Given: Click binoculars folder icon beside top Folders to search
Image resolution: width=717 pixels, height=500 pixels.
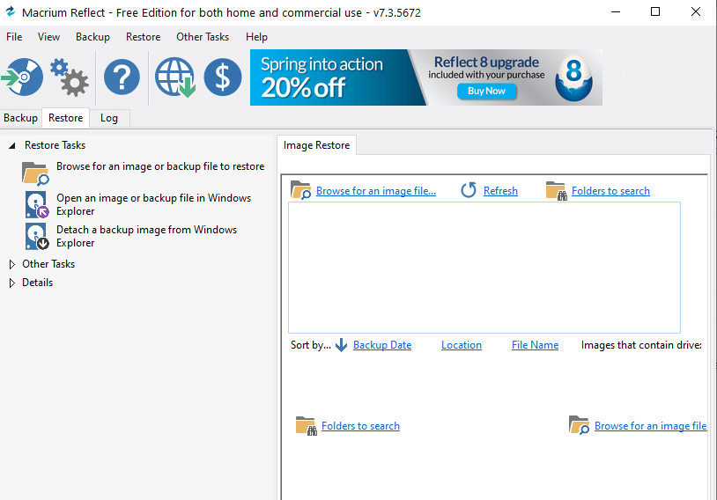Looking at the screenshot, I should point(557,191).
